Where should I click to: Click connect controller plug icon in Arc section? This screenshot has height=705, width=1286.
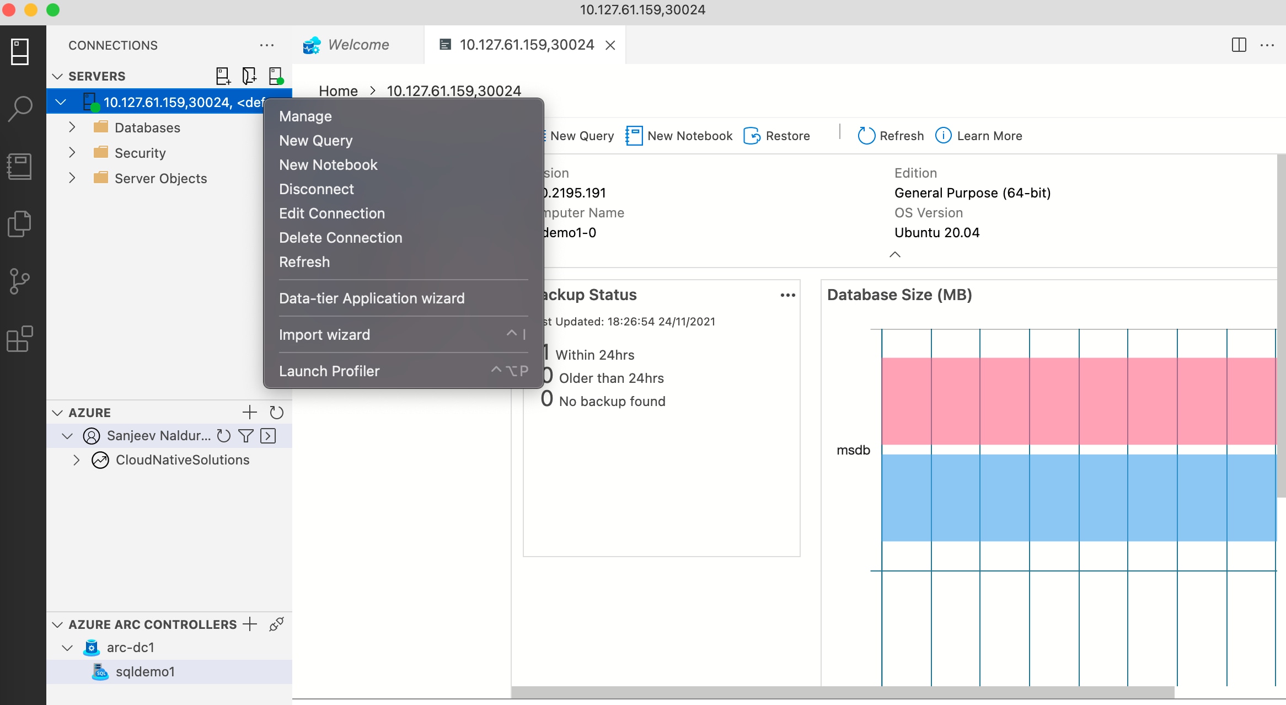pyautogui.click(x=276, y=624)
